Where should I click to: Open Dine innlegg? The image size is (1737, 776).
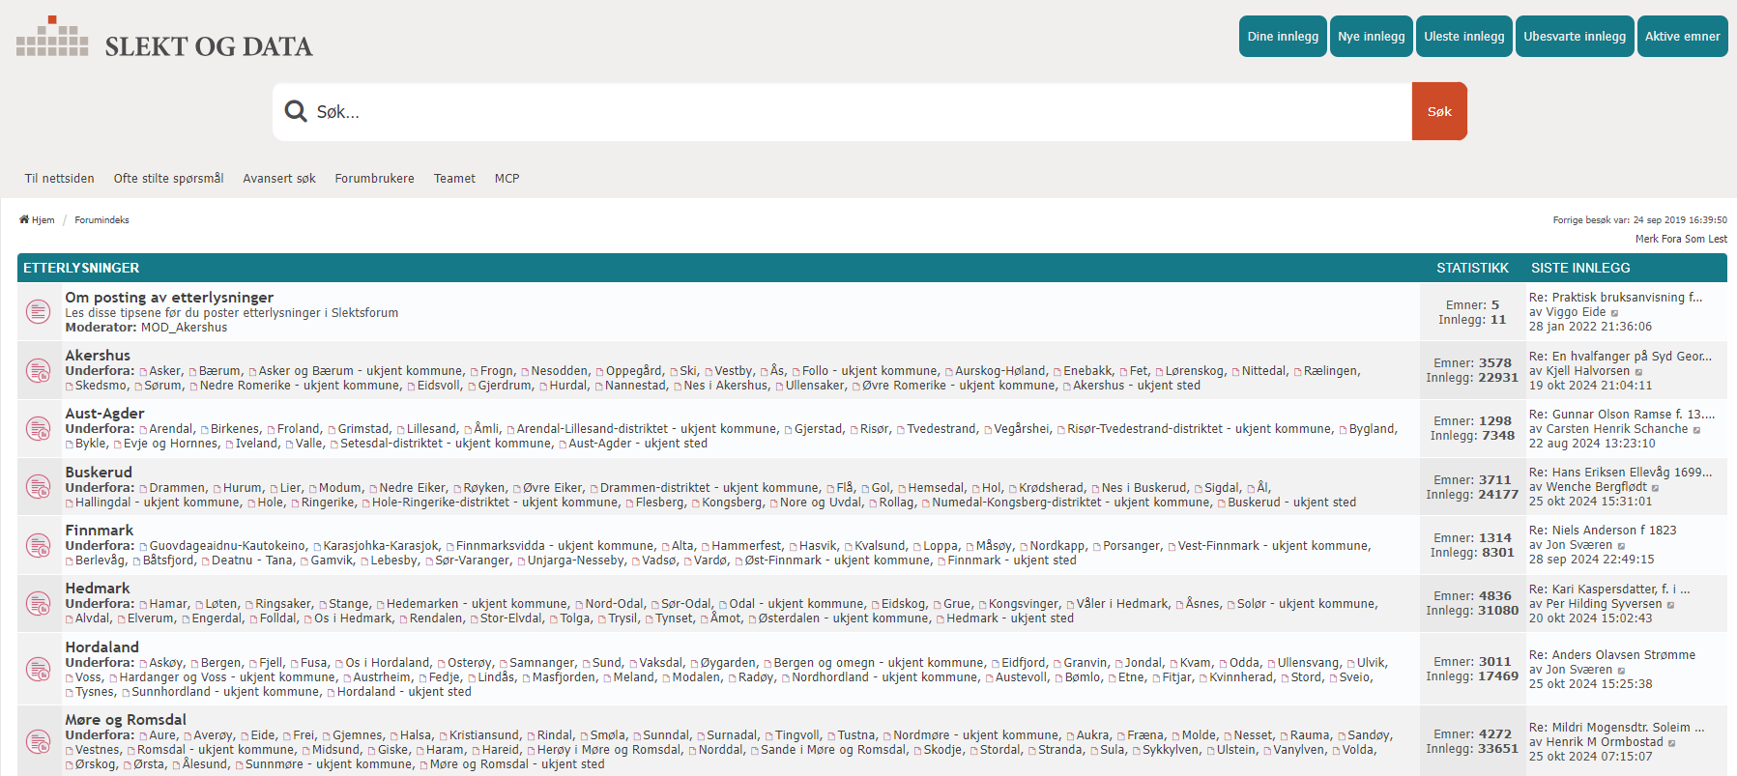[1283, 37]
